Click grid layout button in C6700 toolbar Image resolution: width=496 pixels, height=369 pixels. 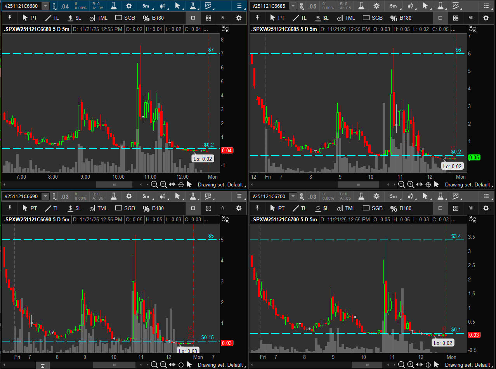tap(456, 208)
